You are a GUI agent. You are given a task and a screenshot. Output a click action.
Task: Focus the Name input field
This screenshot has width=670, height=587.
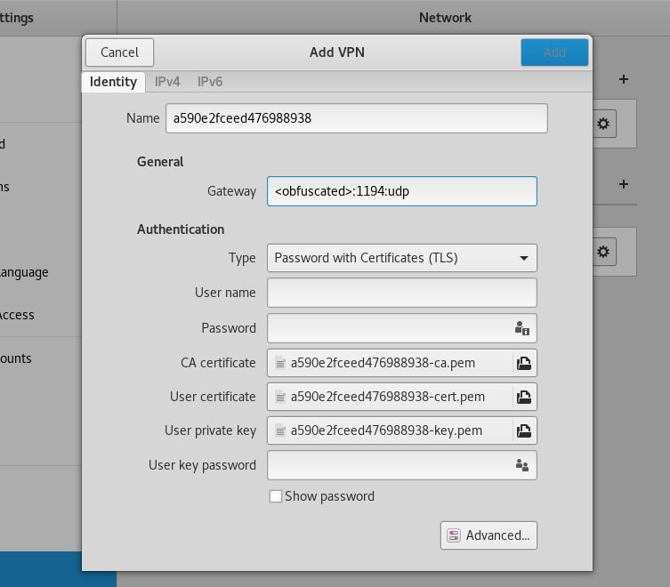pyautogui.click(x=357, y=118)
